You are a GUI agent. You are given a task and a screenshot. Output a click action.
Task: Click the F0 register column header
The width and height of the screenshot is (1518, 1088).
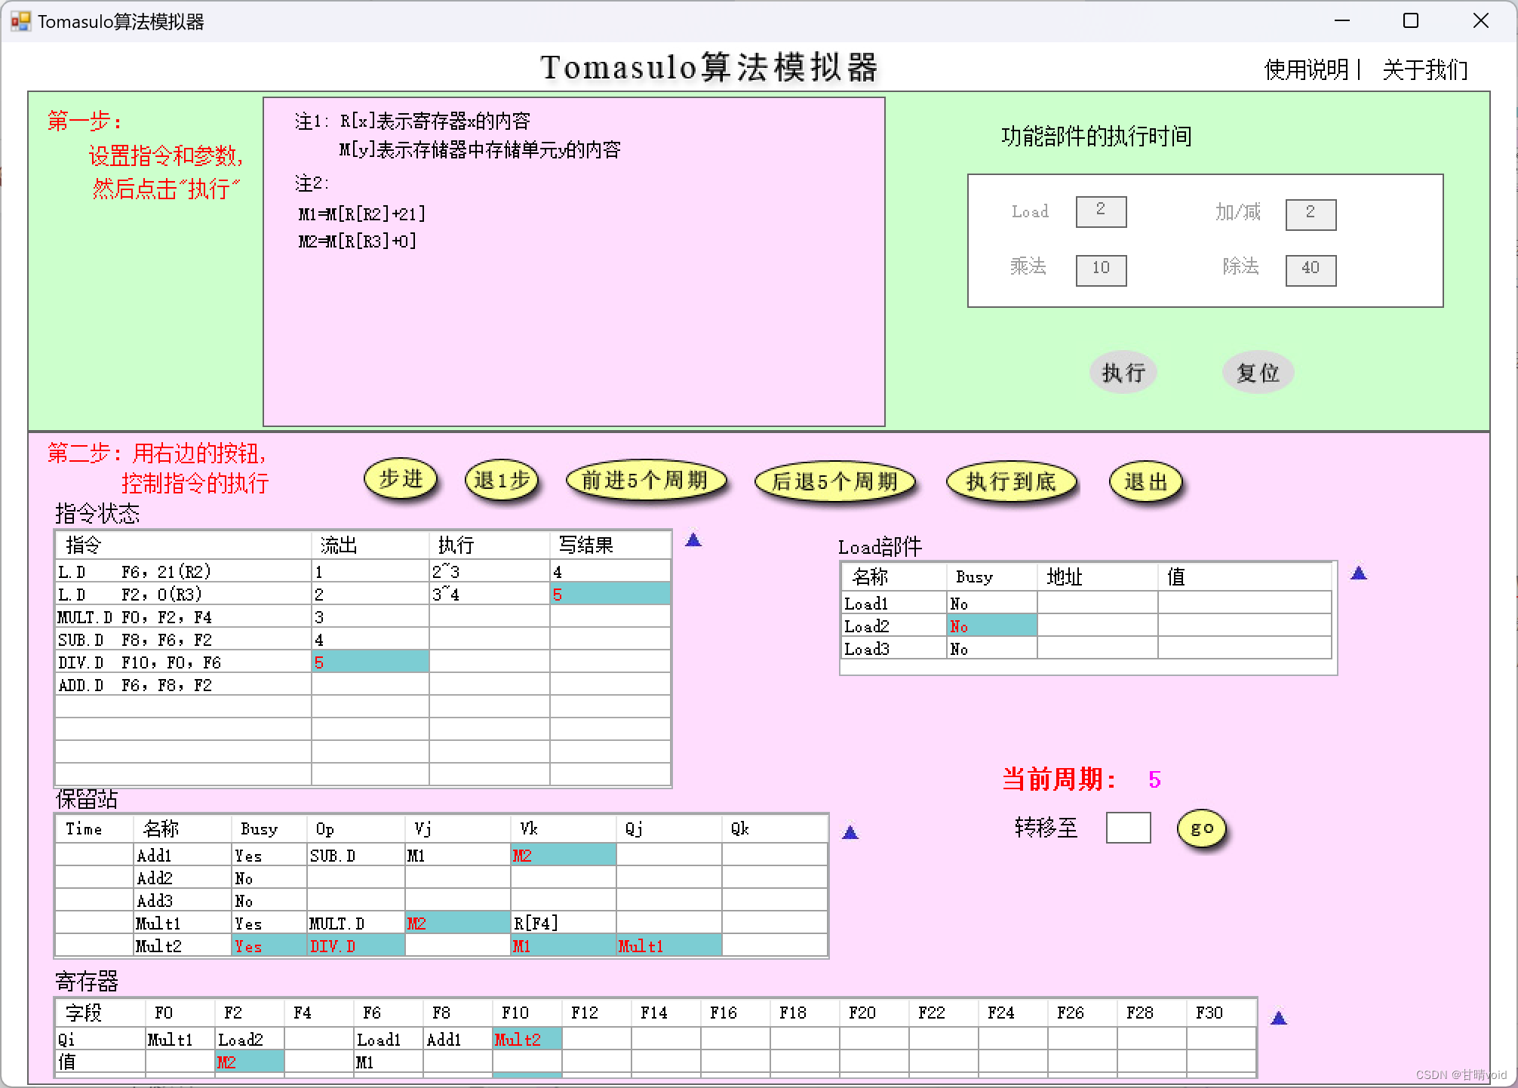click(180, 1013)
